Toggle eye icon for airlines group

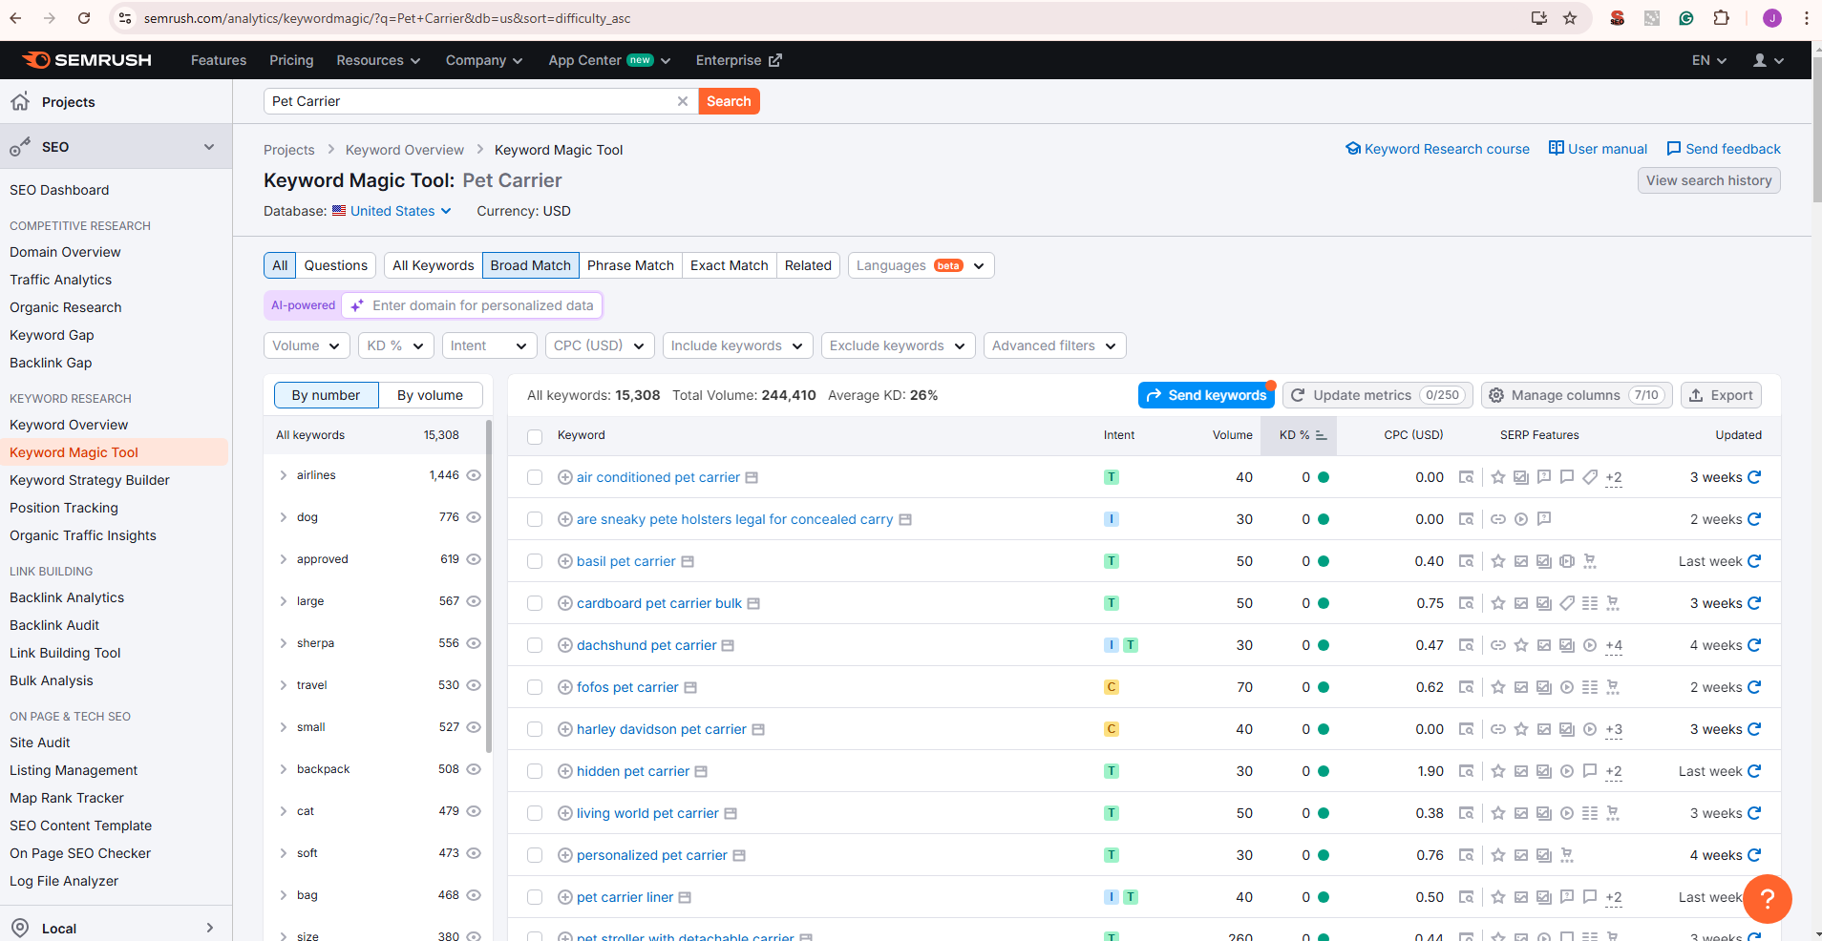click(474, 475)
